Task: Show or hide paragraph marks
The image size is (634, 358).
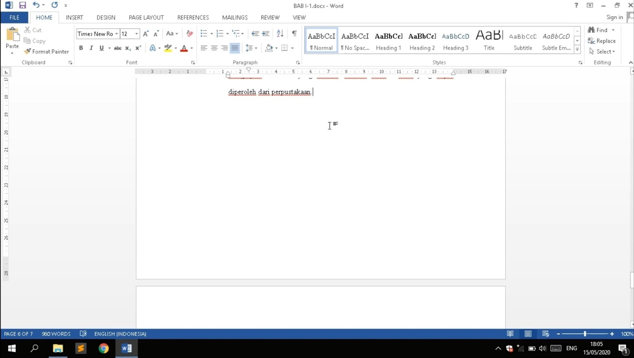Action: 294,34
